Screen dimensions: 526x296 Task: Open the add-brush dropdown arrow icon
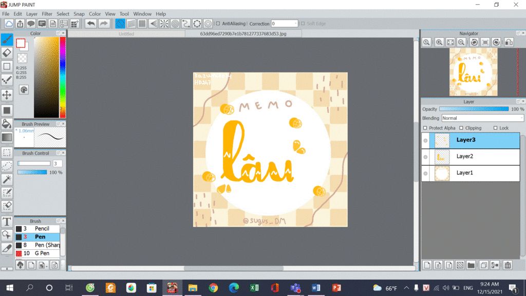click(42, 265)
